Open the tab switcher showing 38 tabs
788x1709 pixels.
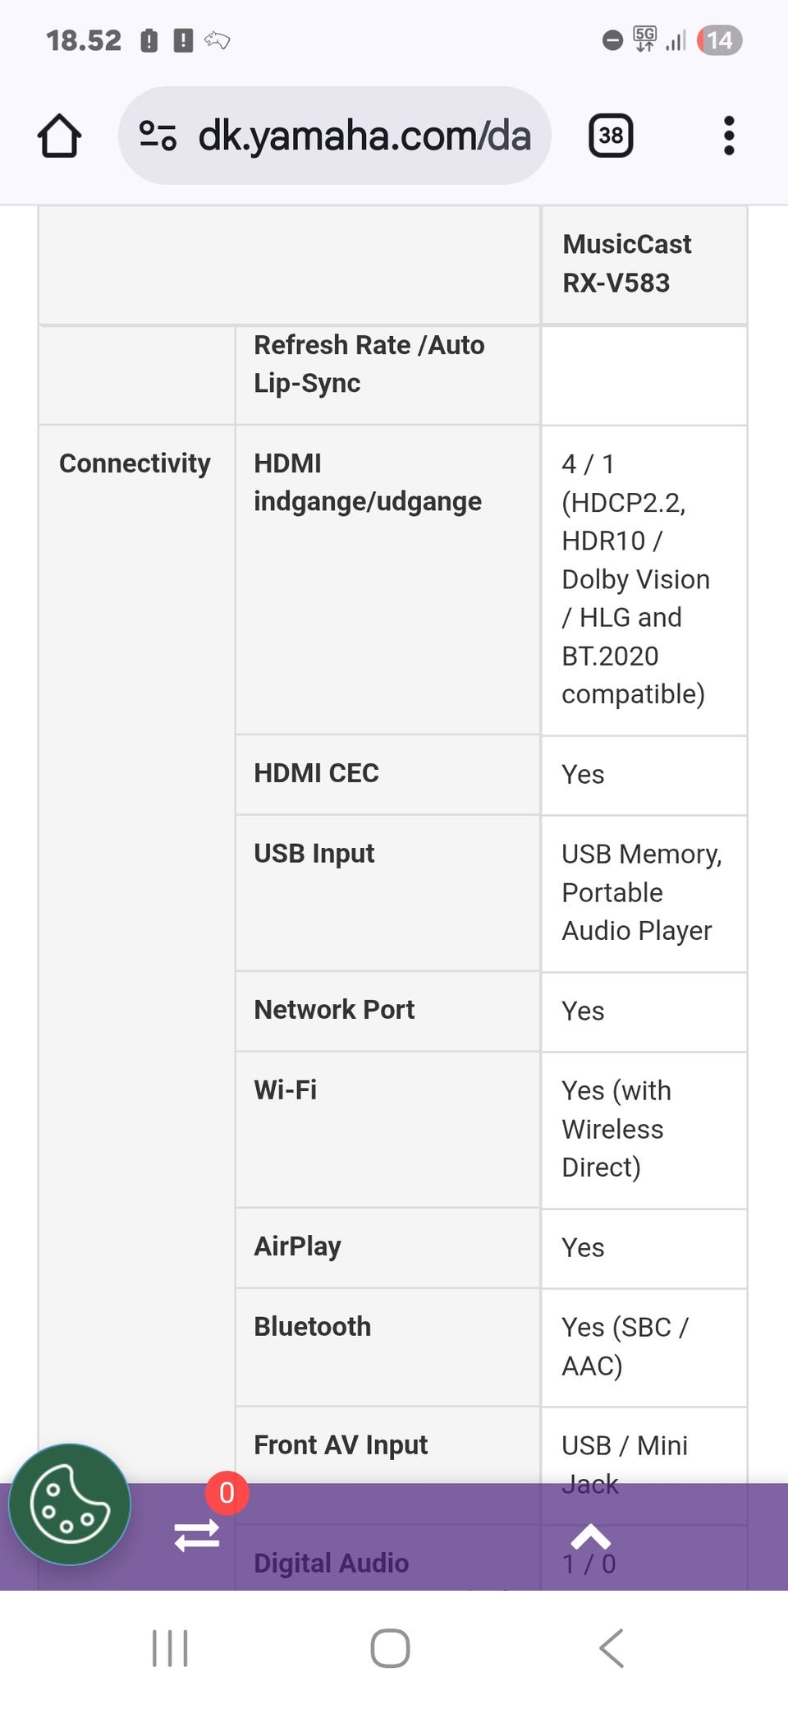(x=611, y=136)
